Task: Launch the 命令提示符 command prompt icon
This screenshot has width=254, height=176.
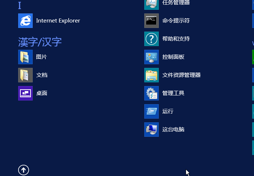Action: click(x=152, y=21)
